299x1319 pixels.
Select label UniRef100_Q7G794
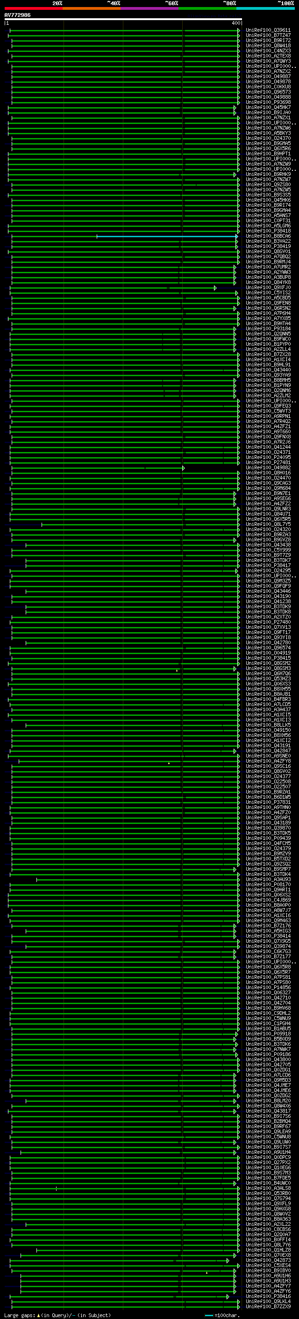(268, 1198)
